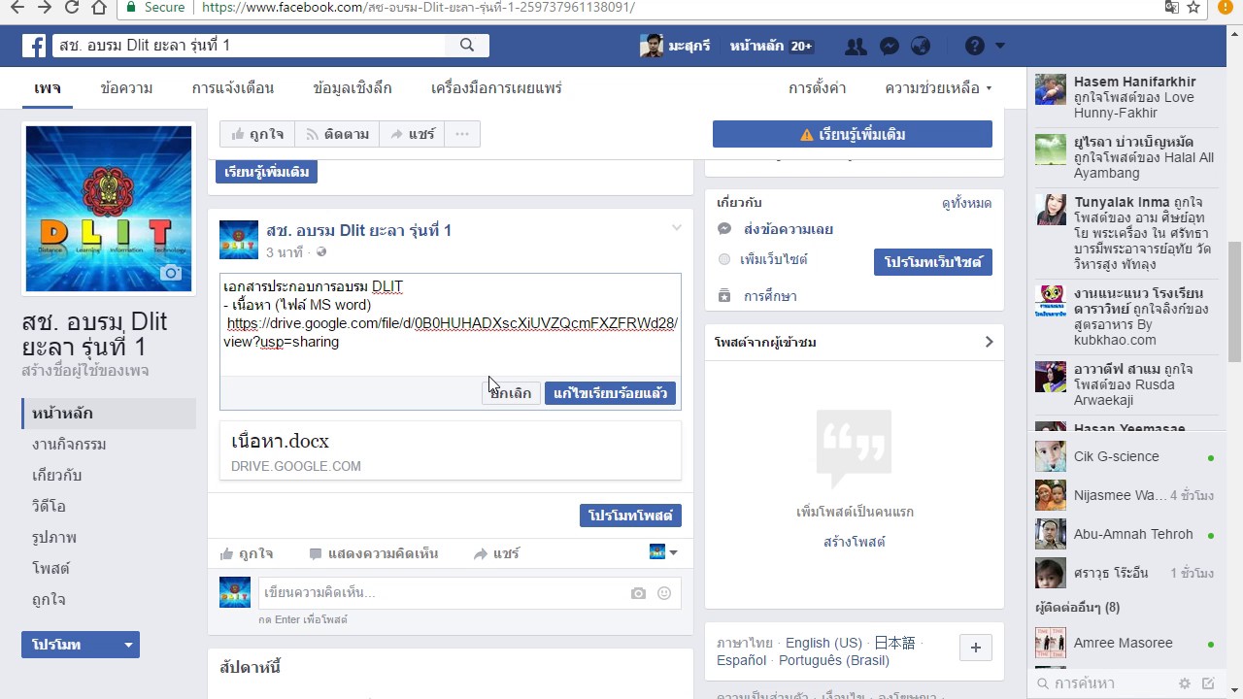This screenshot has width=1243, height=699.
Task: Reload the page with refresh icon
Action: (72, 8)
